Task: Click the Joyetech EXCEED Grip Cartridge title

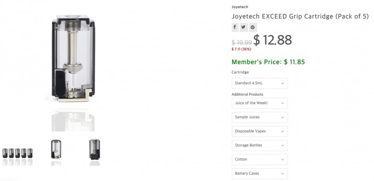Action: click(300, 17)
